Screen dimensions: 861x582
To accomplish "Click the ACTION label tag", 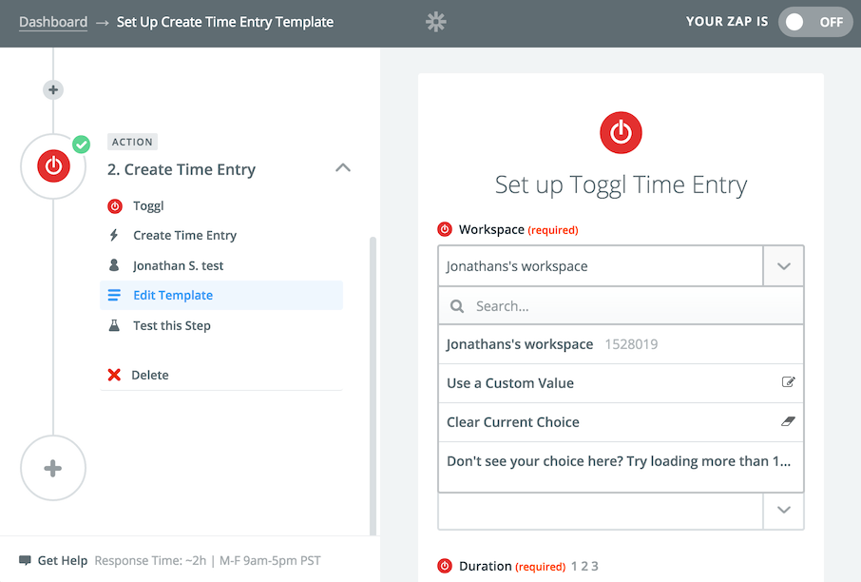I will [x=132, y=142].
